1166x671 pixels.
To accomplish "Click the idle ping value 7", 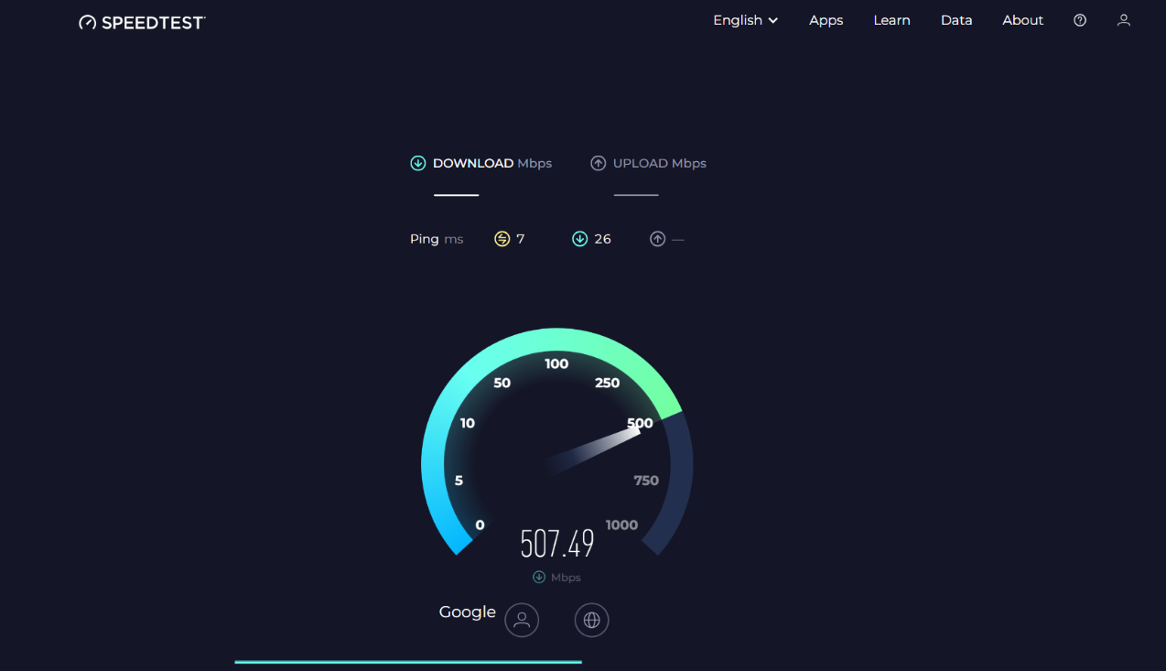I will [x=521, y=239].
